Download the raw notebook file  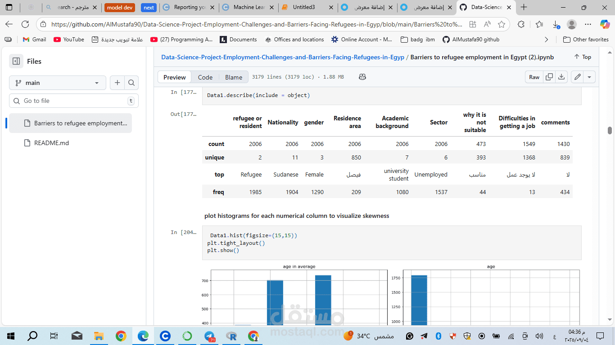point(561,77)
